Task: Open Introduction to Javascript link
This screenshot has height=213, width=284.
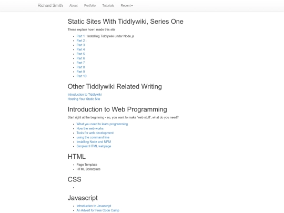Action: point(94,206)
